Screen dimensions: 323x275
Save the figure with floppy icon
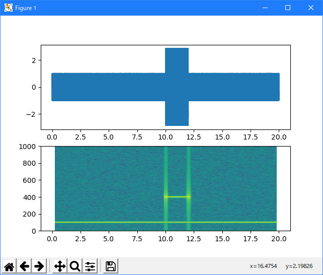pos(111,266)
